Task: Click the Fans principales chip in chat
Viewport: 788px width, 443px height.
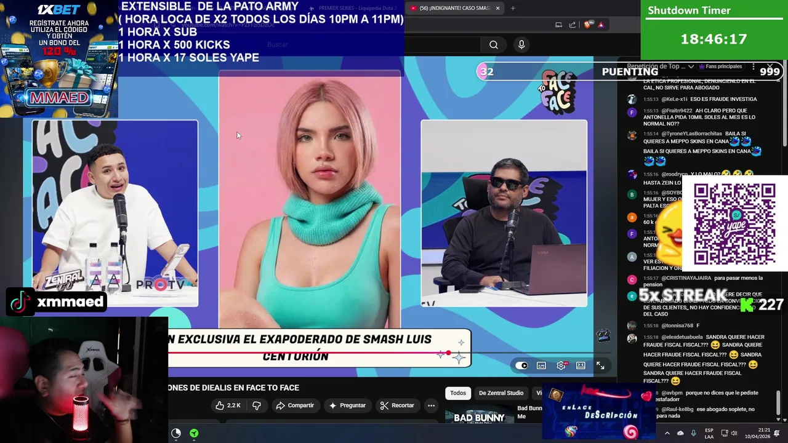Action: 720,66
